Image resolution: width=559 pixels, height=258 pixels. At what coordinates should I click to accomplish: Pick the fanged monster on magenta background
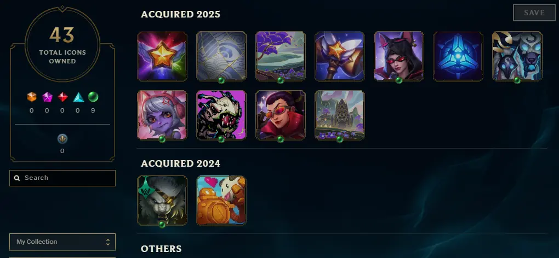[x=221, y=115]
